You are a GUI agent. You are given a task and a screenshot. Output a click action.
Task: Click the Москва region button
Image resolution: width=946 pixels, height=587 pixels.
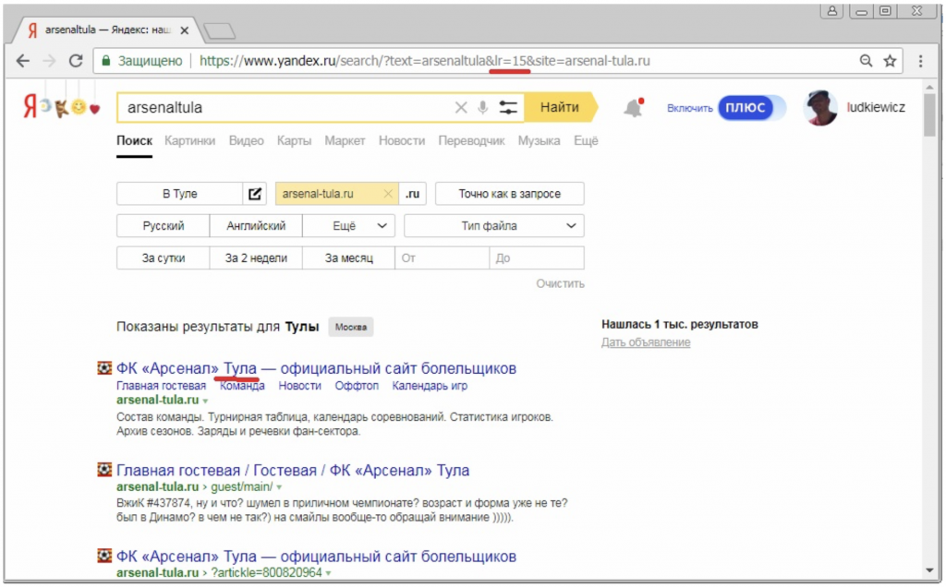pos(350,328)
